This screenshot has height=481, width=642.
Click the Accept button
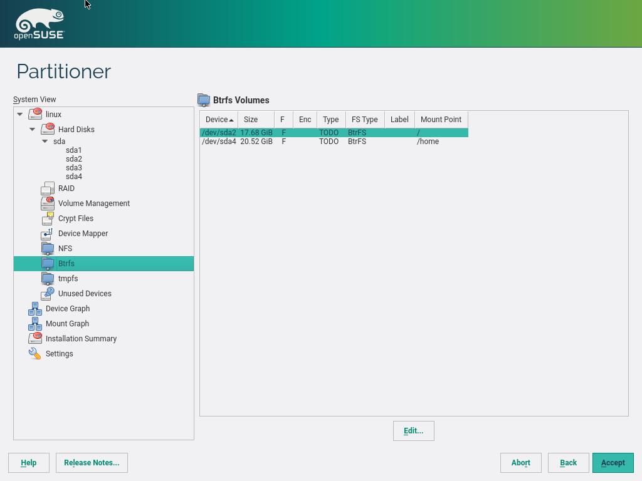pos(613,463)
